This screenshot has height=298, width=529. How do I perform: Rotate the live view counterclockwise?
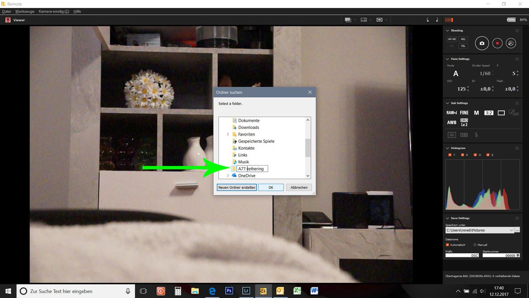coord(427,20)
